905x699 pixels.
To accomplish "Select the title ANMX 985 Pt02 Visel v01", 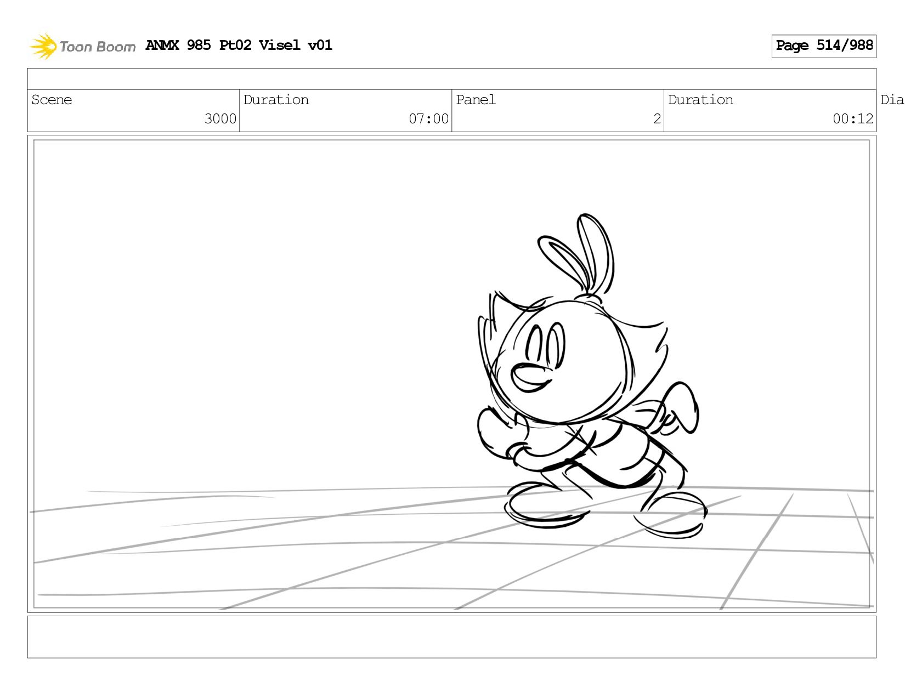I will point(239,45).
